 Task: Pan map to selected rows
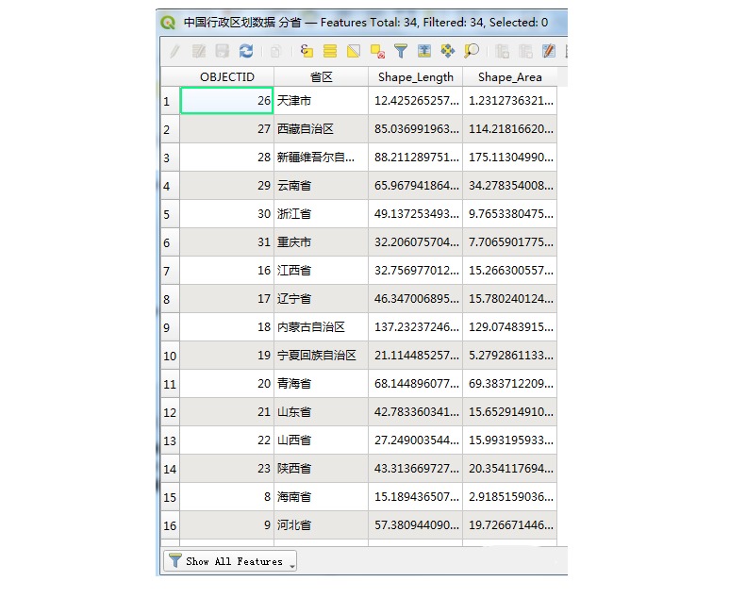(448, 51)
